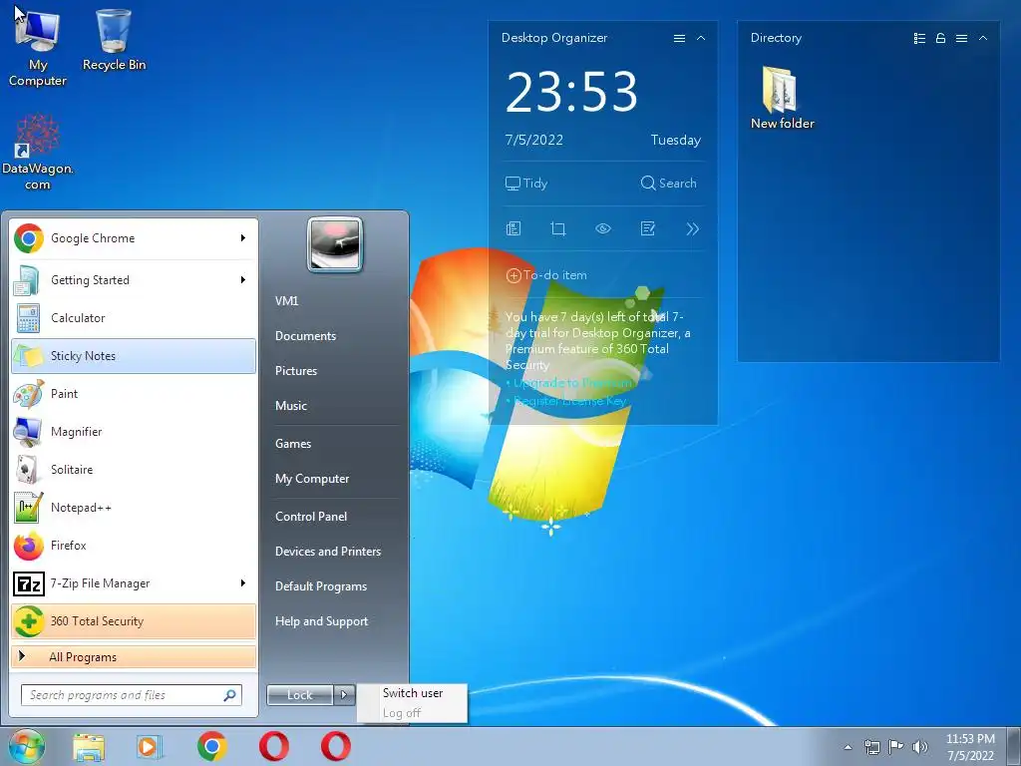Open Windows Explorer from taskbar
This screenshot has width=1021, height=766.
[89, 747]
